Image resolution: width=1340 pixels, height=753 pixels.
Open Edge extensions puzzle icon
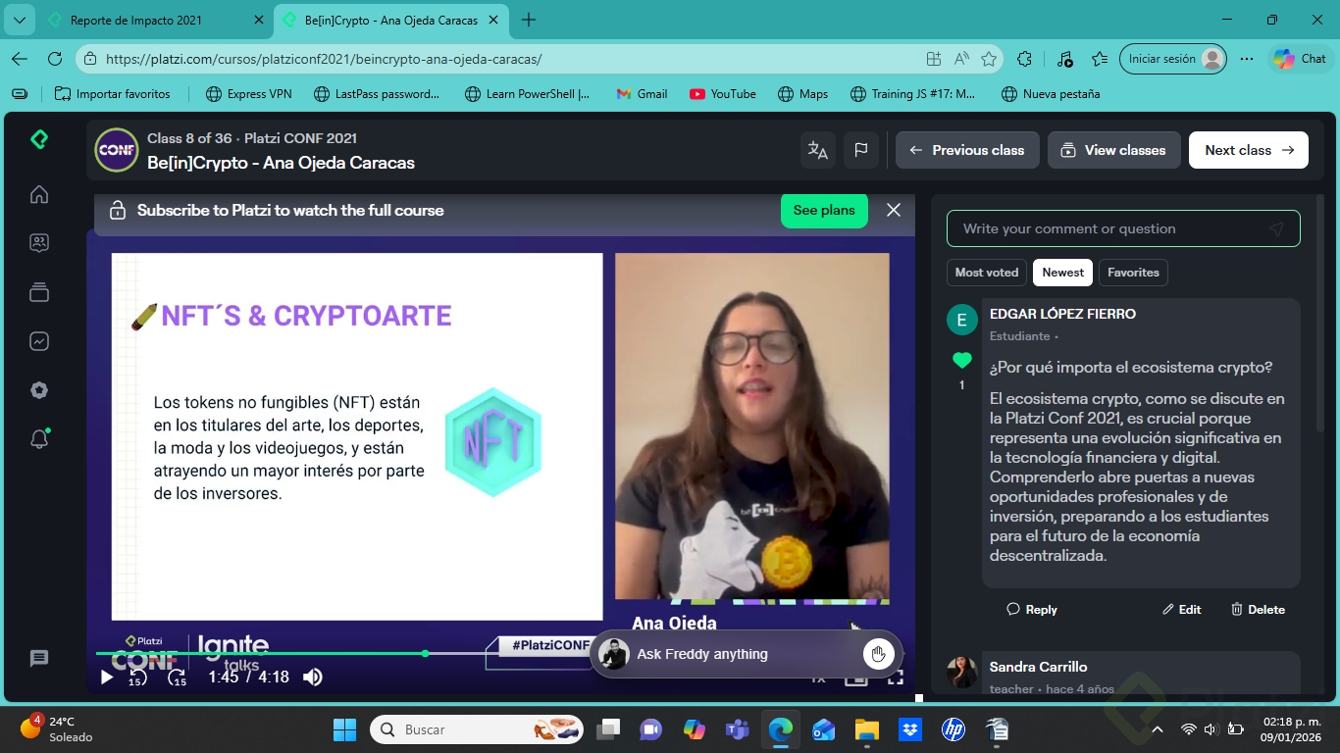pos(1025,59)
